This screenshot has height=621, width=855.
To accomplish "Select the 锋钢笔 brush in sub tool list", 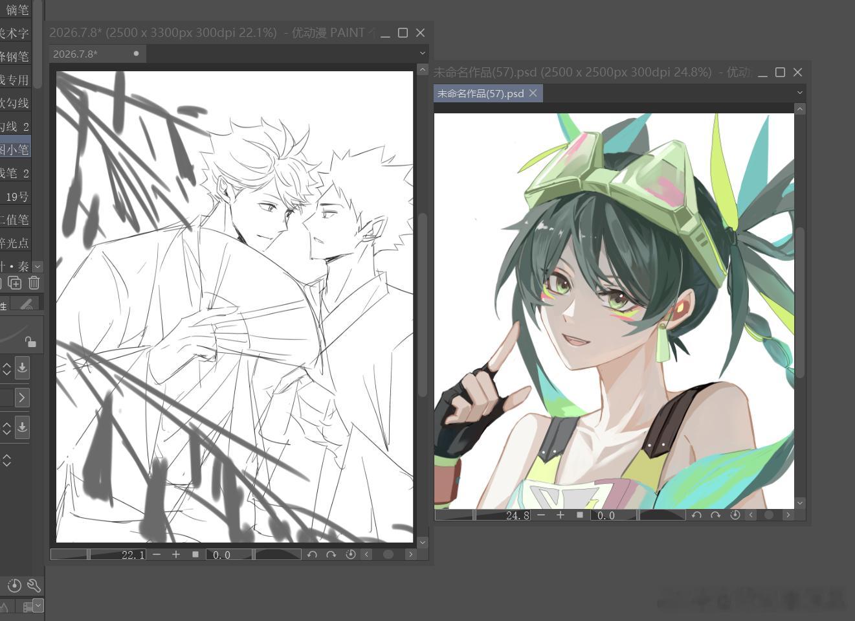I will [x=16, y=56].
